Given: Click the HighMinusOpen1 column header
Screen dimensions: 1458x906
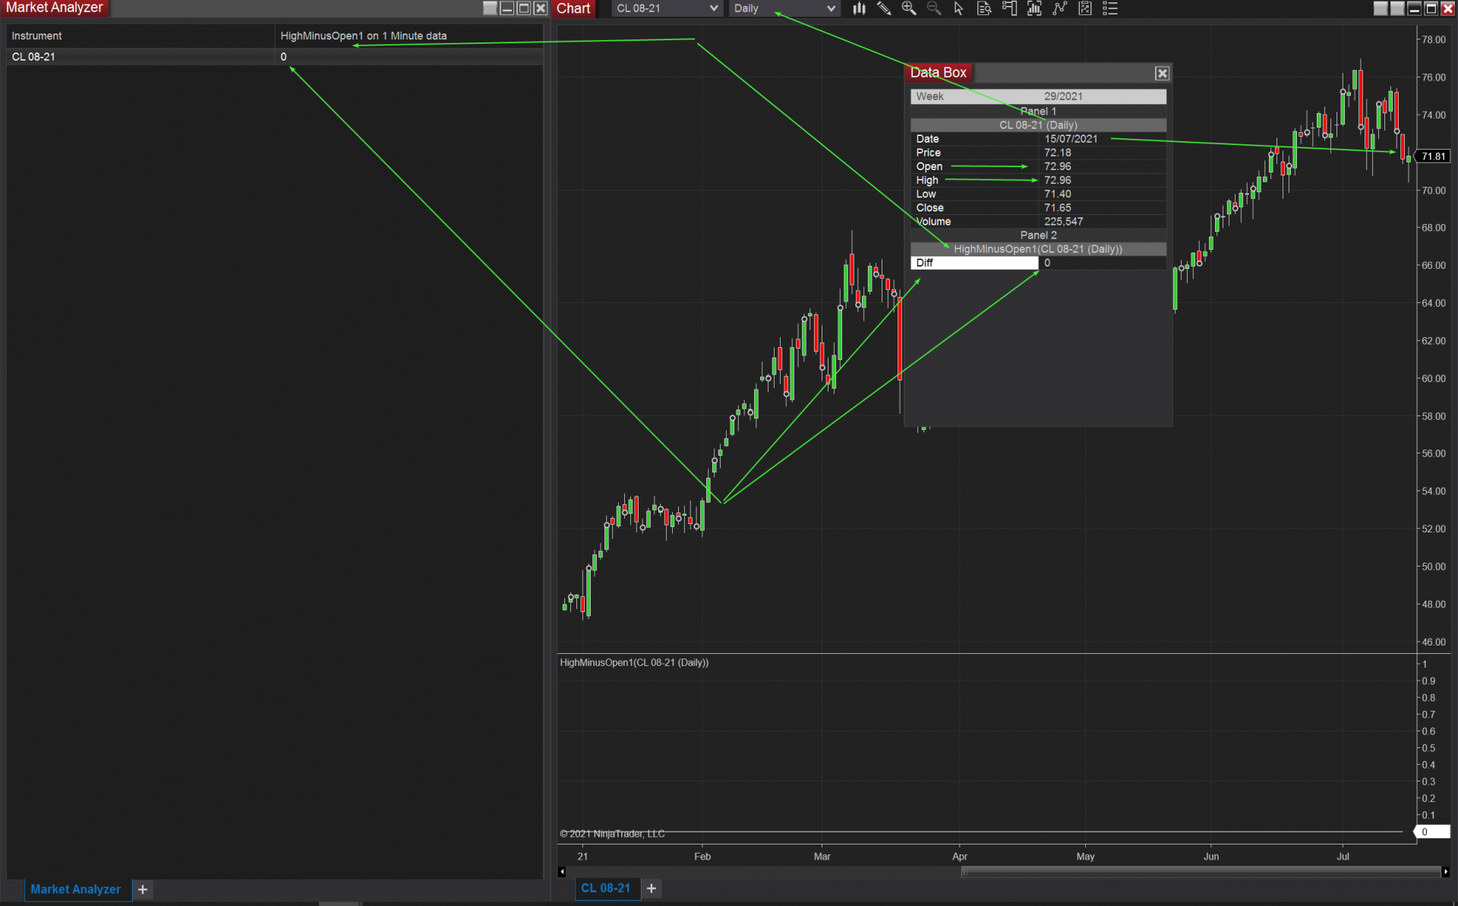Looking at the screenshot, I should coord(363,36).
